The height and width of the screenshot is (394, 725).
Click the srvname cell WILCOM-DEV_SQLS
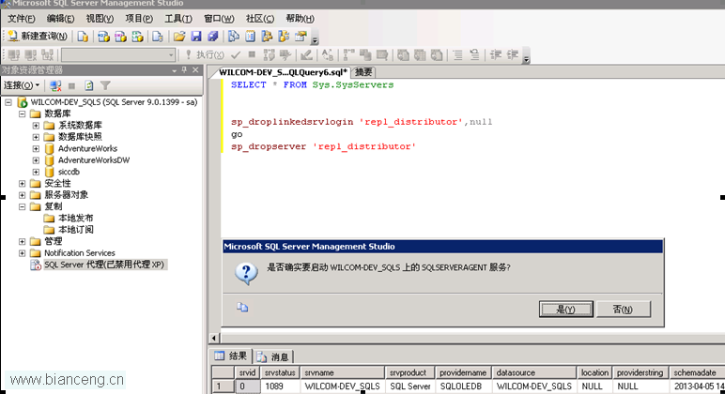[342, 386]
